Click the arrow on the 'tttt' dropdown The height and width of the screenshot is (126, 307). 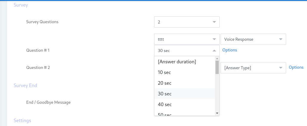click(x=214, y=39)
